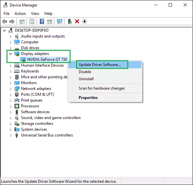193x185 pixels.
Task: Click the Audio inputs and outputs speaker icon
Action: (x=17, y=36)
